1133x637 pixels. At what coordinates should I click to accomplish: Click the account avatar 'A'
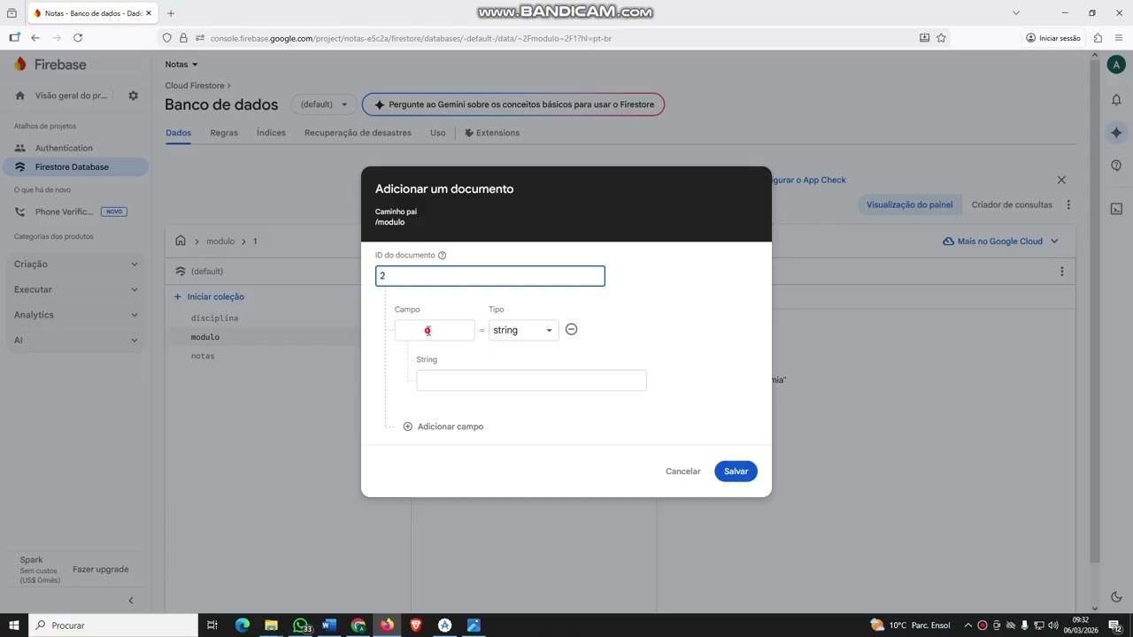click(x=1116, y=65)
